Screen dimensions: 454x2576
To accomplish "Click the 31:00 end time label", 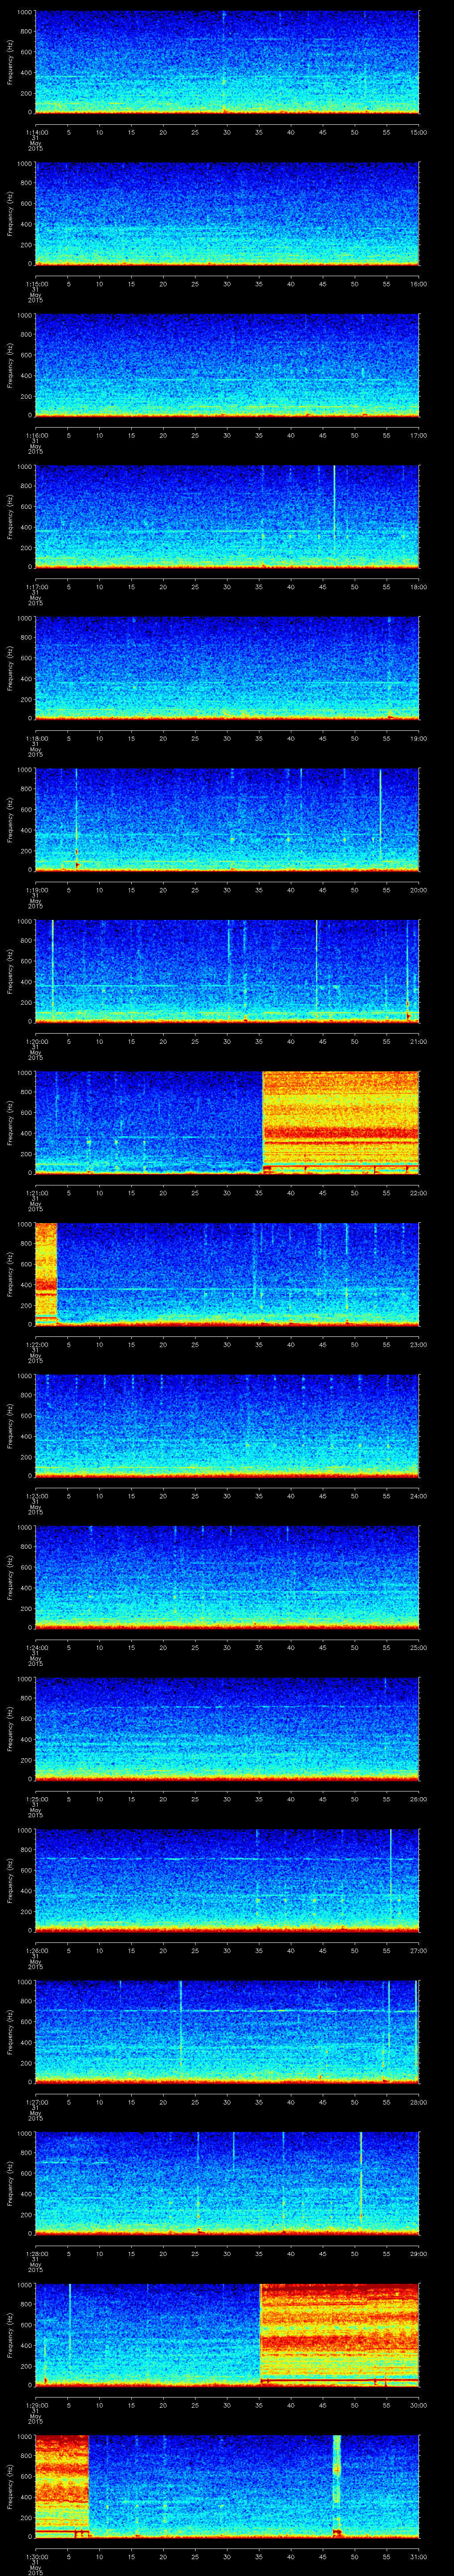I will pos(418,2556).
